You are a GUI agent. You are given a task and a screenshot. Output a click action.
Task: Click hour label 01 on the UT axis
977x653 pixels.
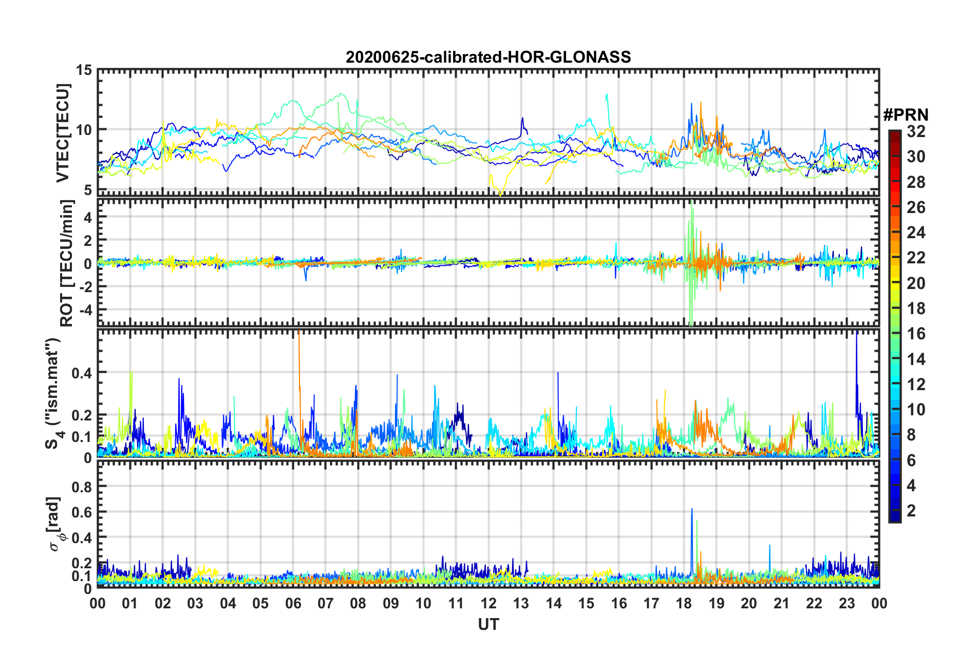tap(130, 603)
